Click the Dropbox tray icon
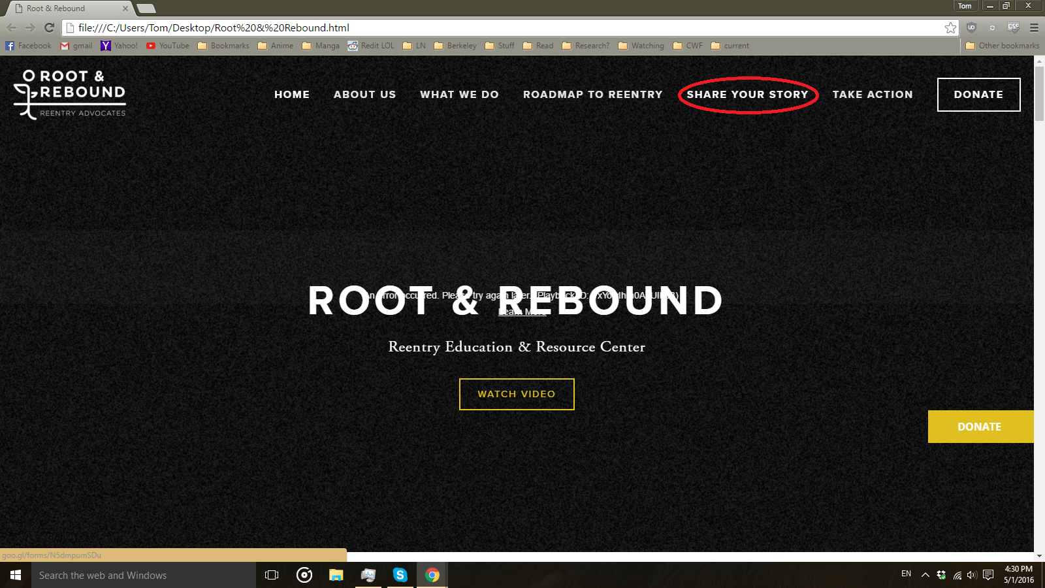The image size is (1045, 588). [x=941, y=575]
